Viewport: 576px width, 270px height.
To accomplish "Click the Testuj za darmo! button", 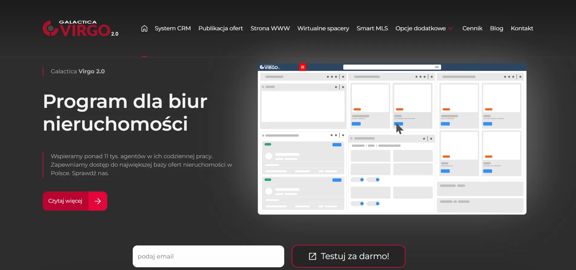I will tap(348, 256).
